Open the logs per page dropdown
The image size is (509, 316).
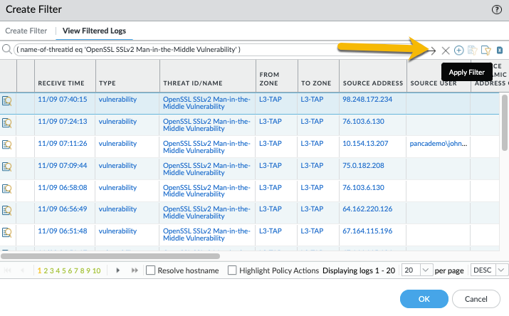(x=426, y=270)
